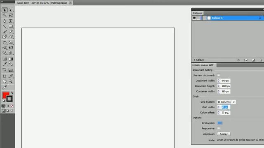This screenshot has height=148, width=264.
Task: Select the Eraser tool
Action: pos(11,37)
